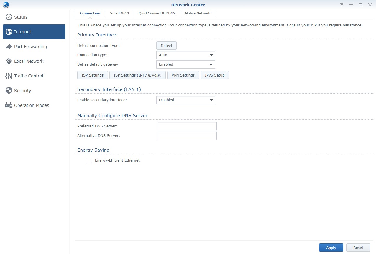
Task: Click the Traffic Control sliders icon
Action: pos(9,76)
